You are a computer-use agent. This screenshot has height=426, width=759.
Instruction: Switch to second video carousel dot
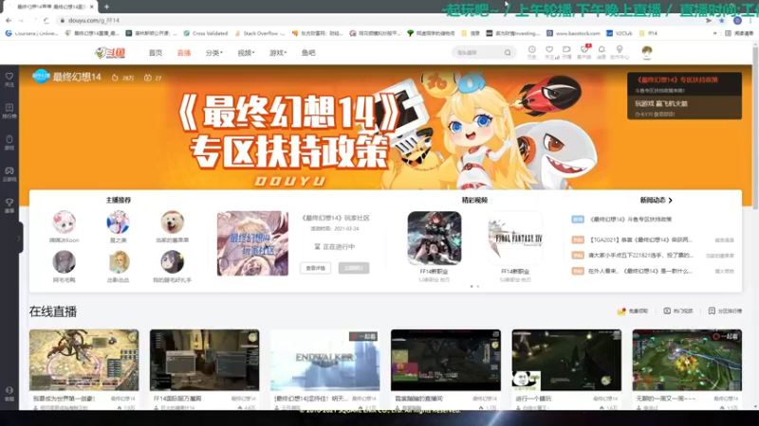(x=478, y=287)
